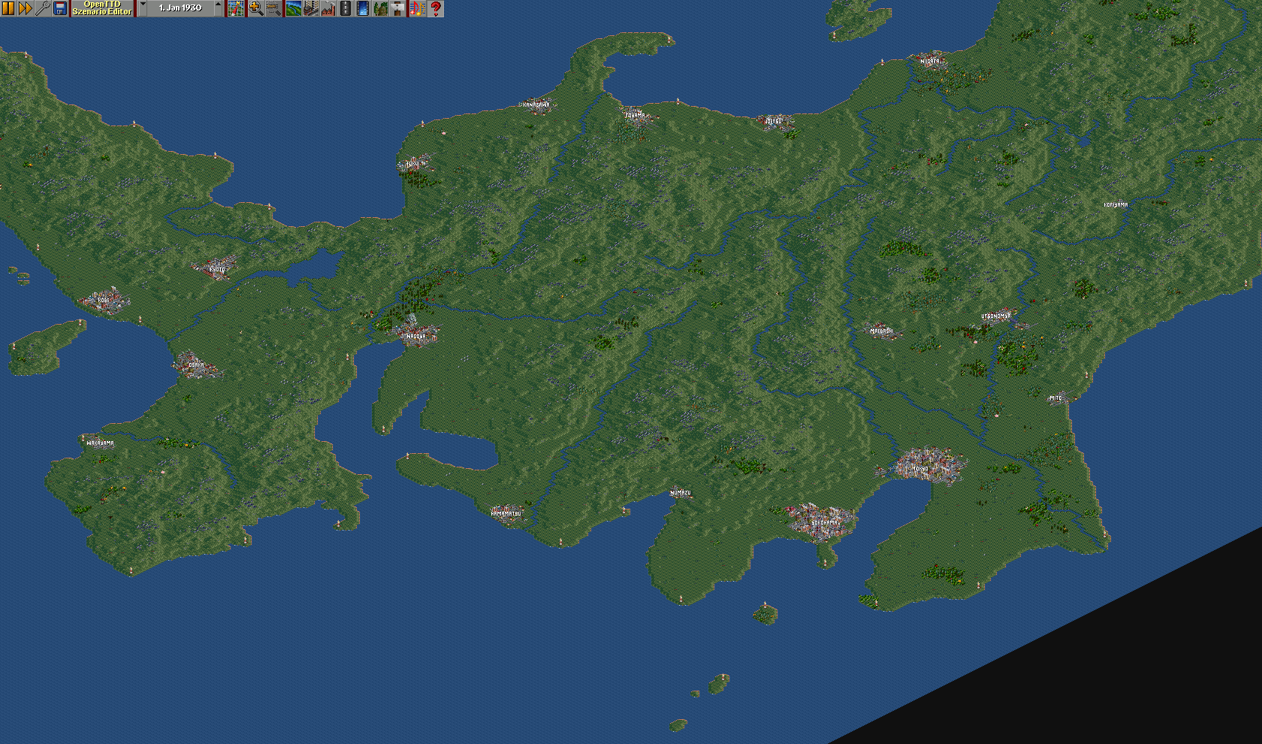Open the sound and music menu

coord(417,8)
